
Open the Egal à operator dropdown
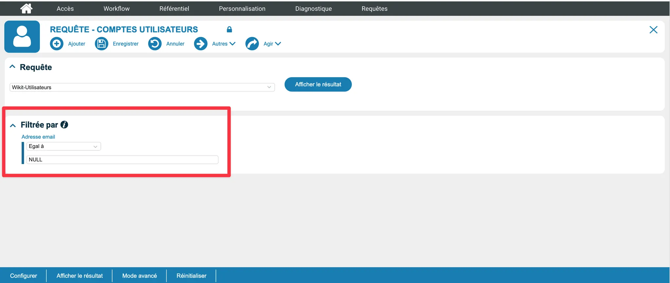click(x=63, y=146)
